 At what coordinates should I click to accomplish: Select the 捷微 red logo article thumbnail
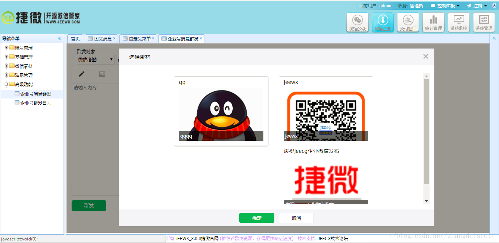pos(326,181)
